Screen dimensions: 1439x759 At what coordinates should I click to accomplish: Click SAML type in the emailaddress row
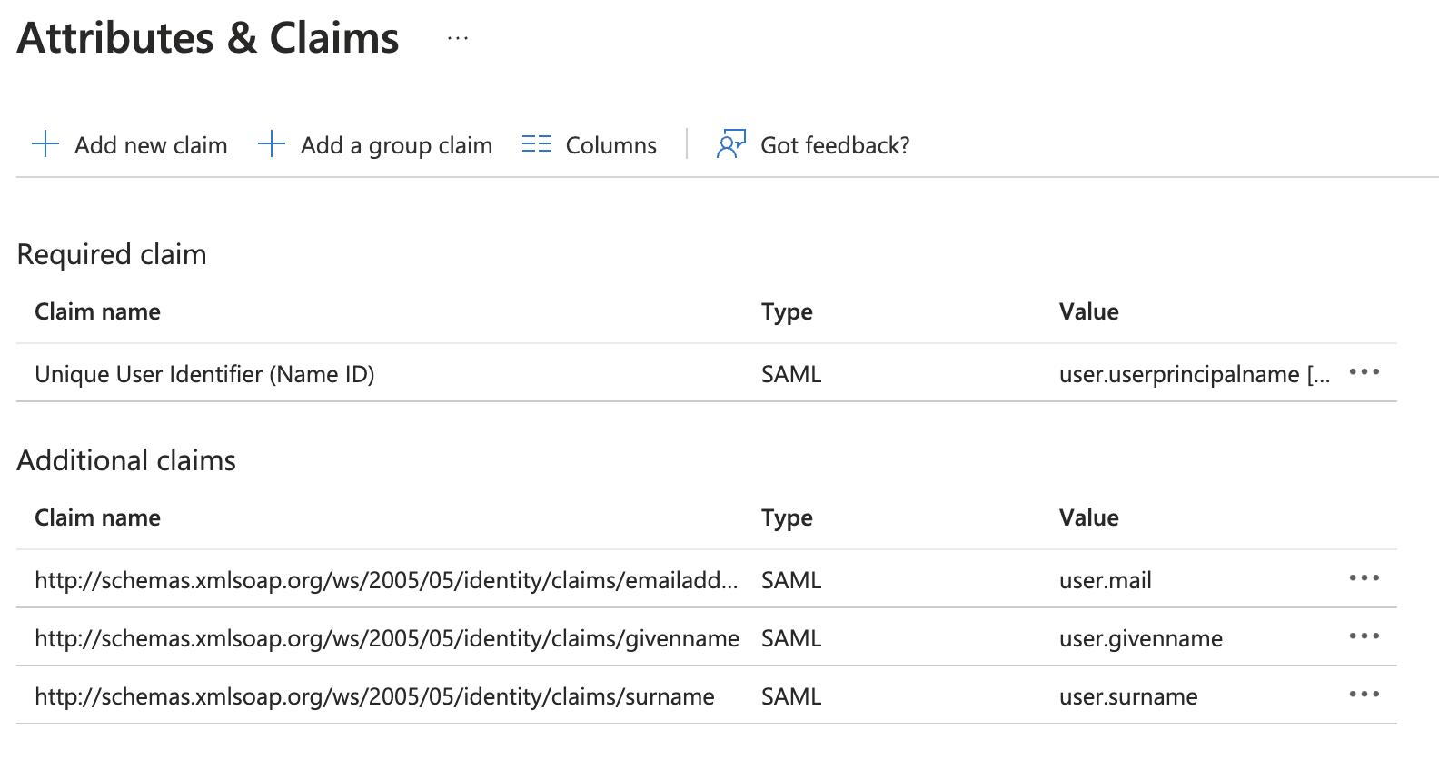point(791,580)
